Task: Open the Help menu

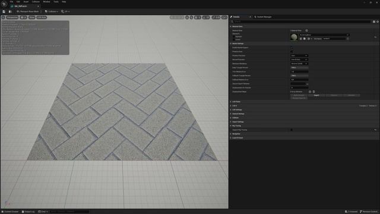Action: (64, 2)
